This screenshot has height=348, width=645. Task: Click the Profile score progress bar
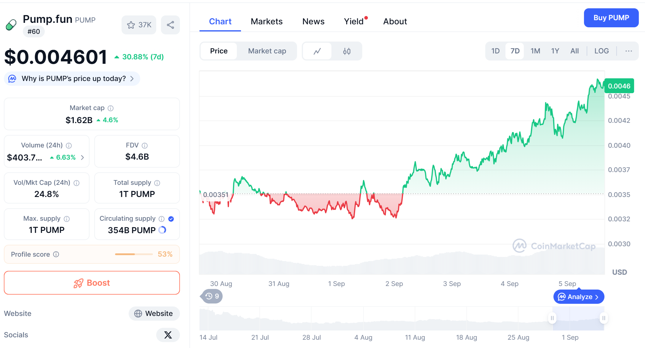[134, 254]
